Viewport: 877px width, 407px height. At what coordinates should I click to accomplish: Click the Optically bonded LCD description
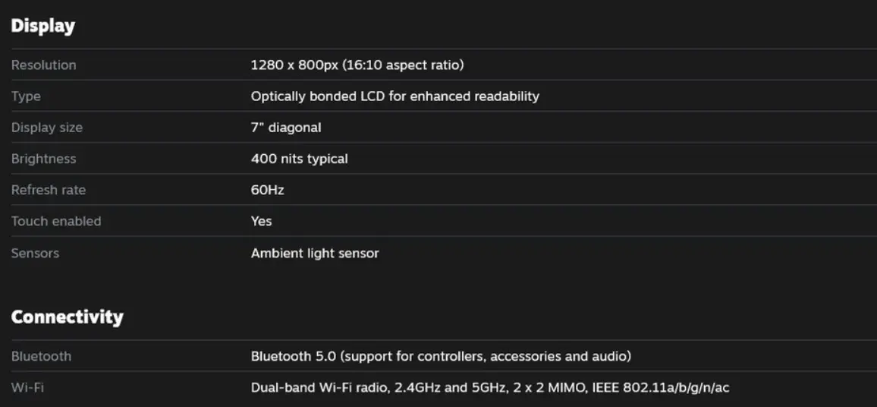(394, 96)
